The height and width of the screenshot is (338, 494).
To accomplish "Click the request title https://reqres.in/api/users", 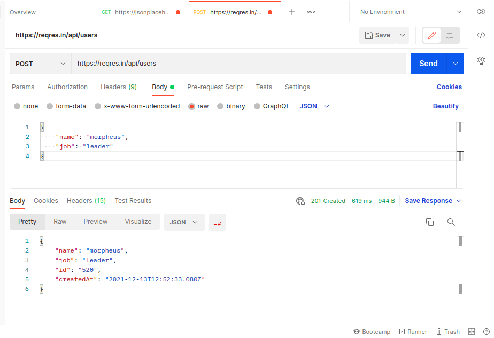I will [56, 35].
